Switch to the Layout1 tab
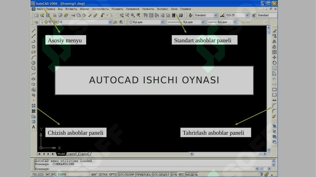This screenshot has height=177, width=316. point(72,154)
